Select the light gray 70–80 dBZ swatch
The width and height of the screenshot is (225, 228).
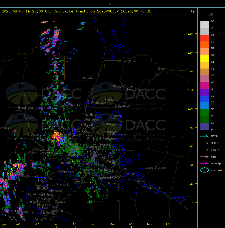tap(204, 25)
